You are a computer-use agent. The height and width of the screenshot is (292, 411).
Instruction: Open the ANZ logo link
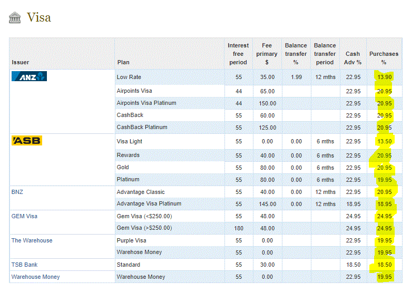29,76
